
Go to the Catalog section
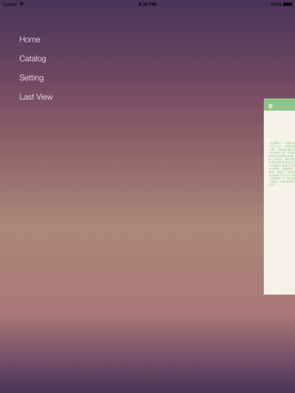(33, 59)
